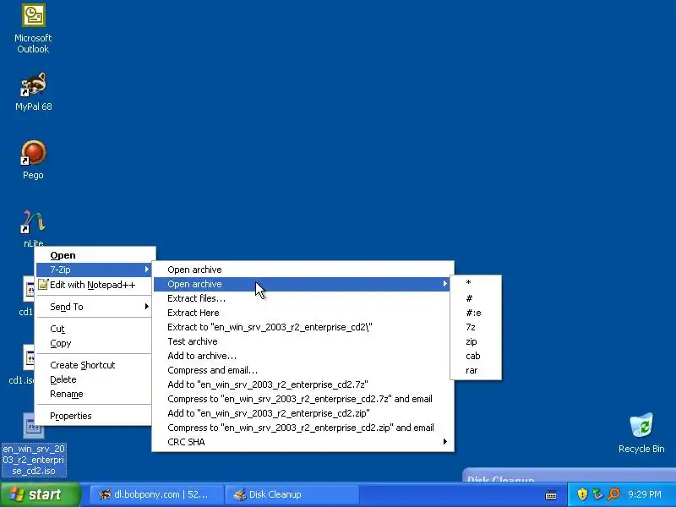Select the #:e archive type option
The width and height of the screenshot is (676, 507).
(x=476, y=313)
